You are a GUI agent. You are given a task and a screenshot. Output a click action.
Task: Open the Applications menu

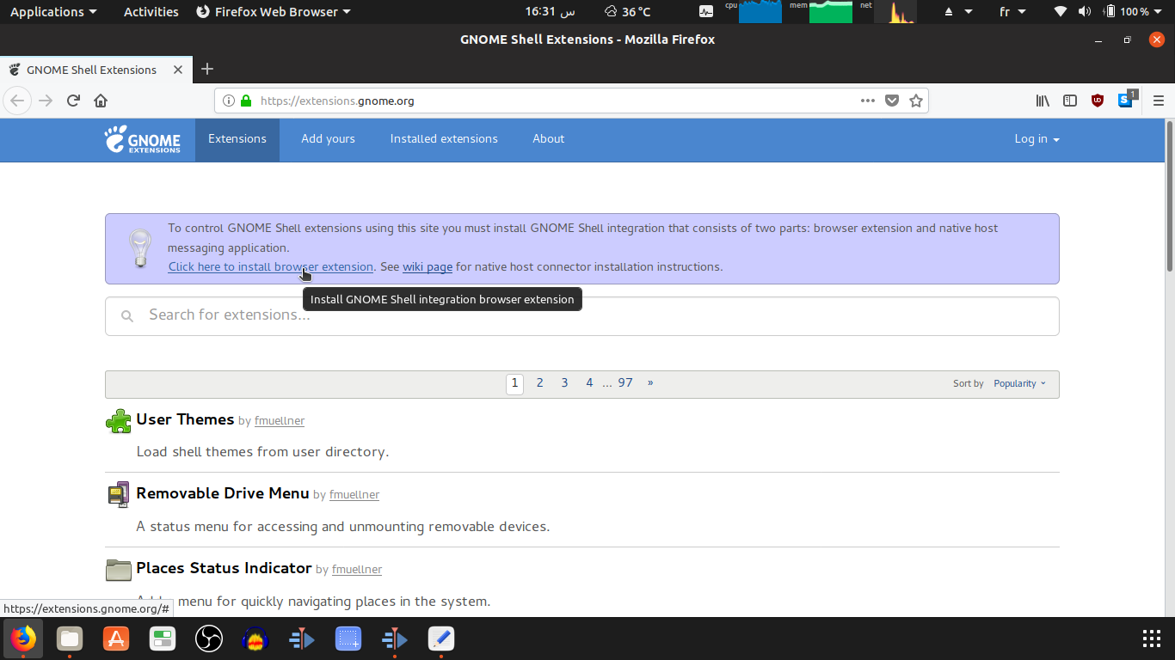53,12
